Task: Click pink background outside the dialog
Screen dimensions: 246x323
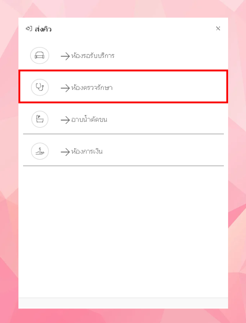Action: (x=9, y=165)
